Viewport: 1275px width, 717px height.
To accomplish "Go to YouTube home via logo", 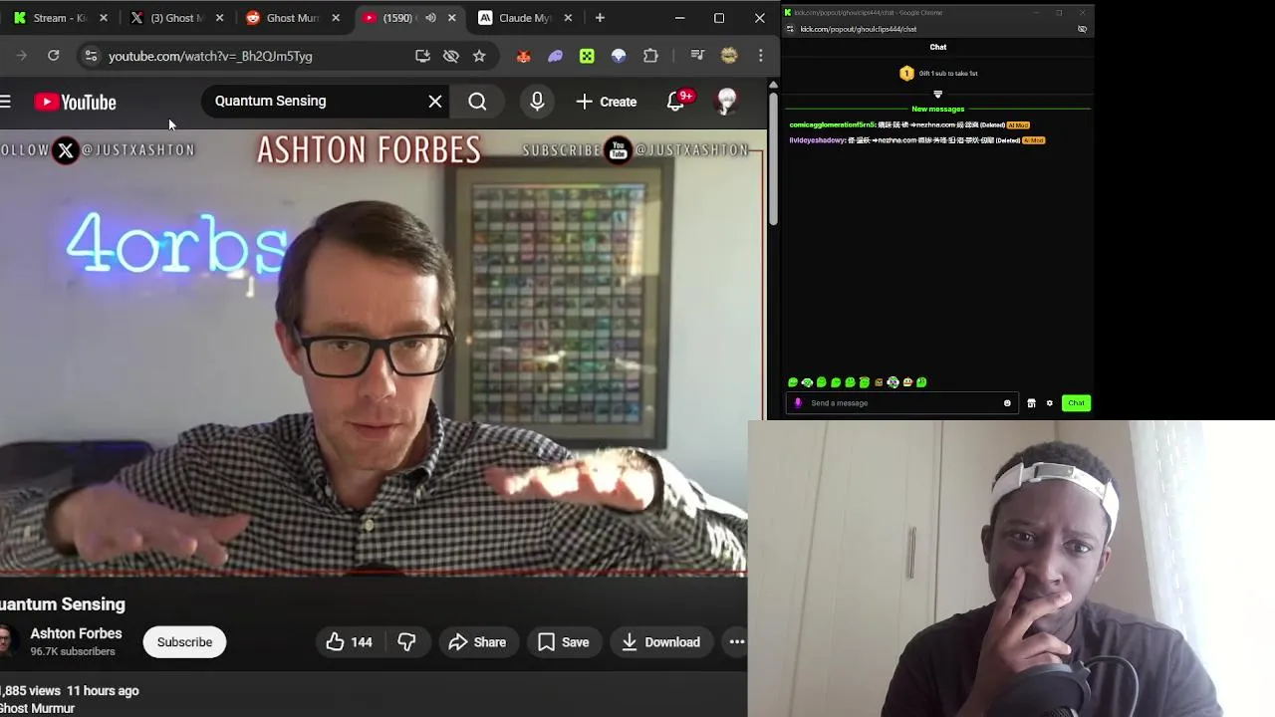I will coord(75,102).
